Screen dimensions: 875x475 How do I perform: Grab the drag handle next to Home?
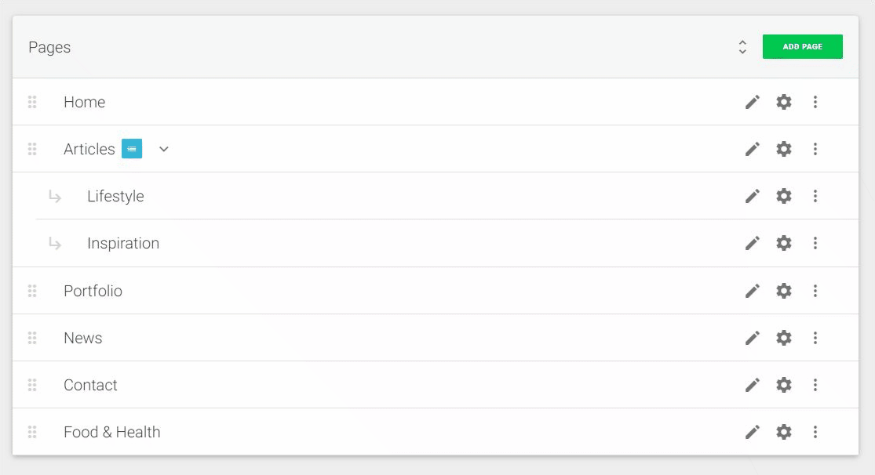click(32, 102)
